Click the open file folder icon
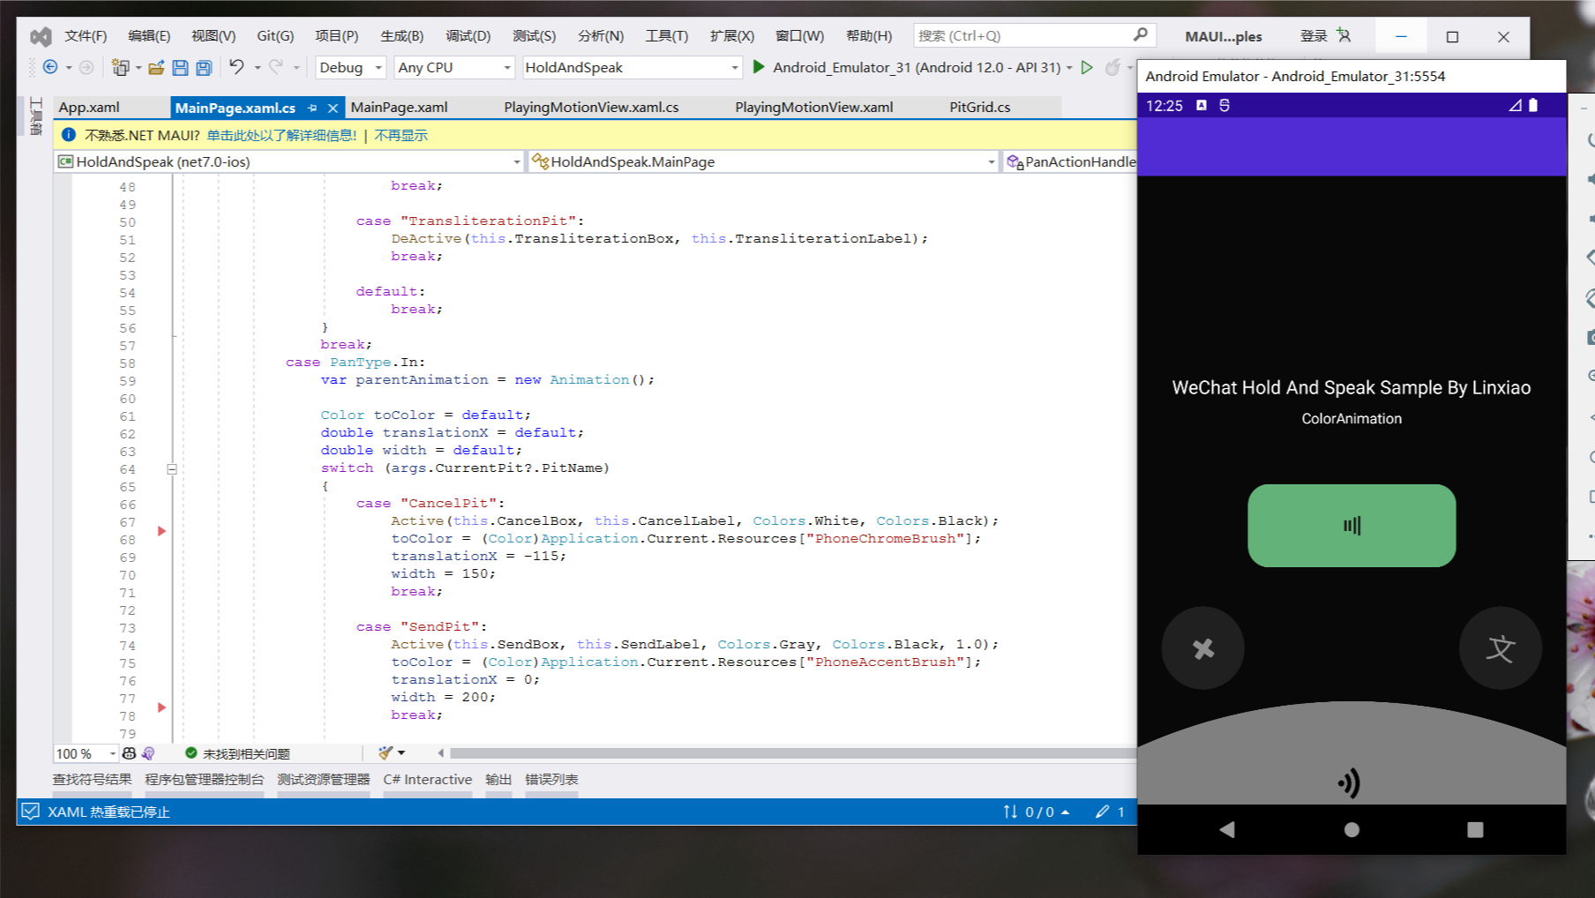Screen dimensions: 1595x898 pyautogui.click(x=156, y=67)
